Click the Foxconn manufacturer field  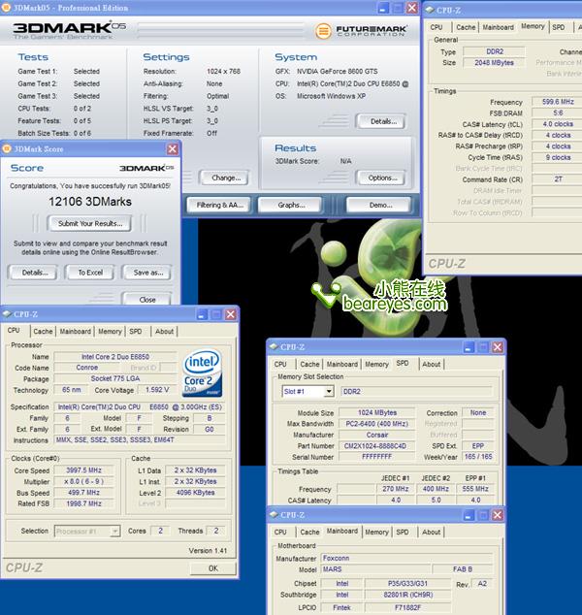click(x=406, y=558)
